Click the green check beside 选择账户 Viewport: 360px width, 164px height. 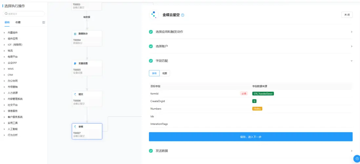151,46
